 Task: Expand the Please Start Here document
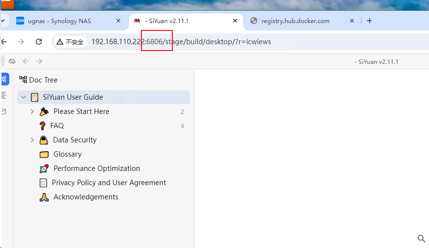point(32,111)
